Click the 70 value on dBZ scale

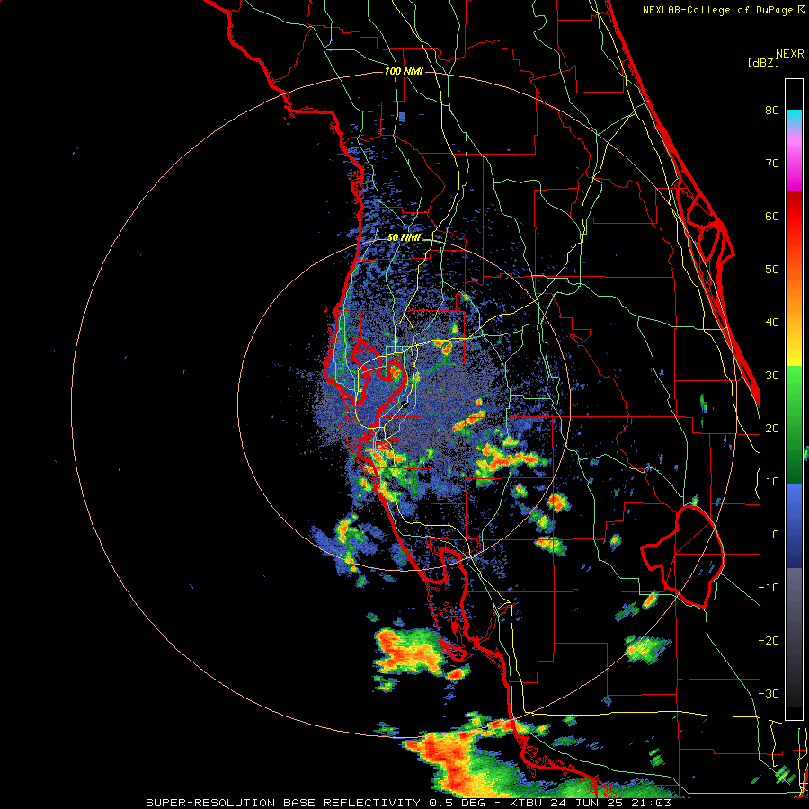(772, 163)
